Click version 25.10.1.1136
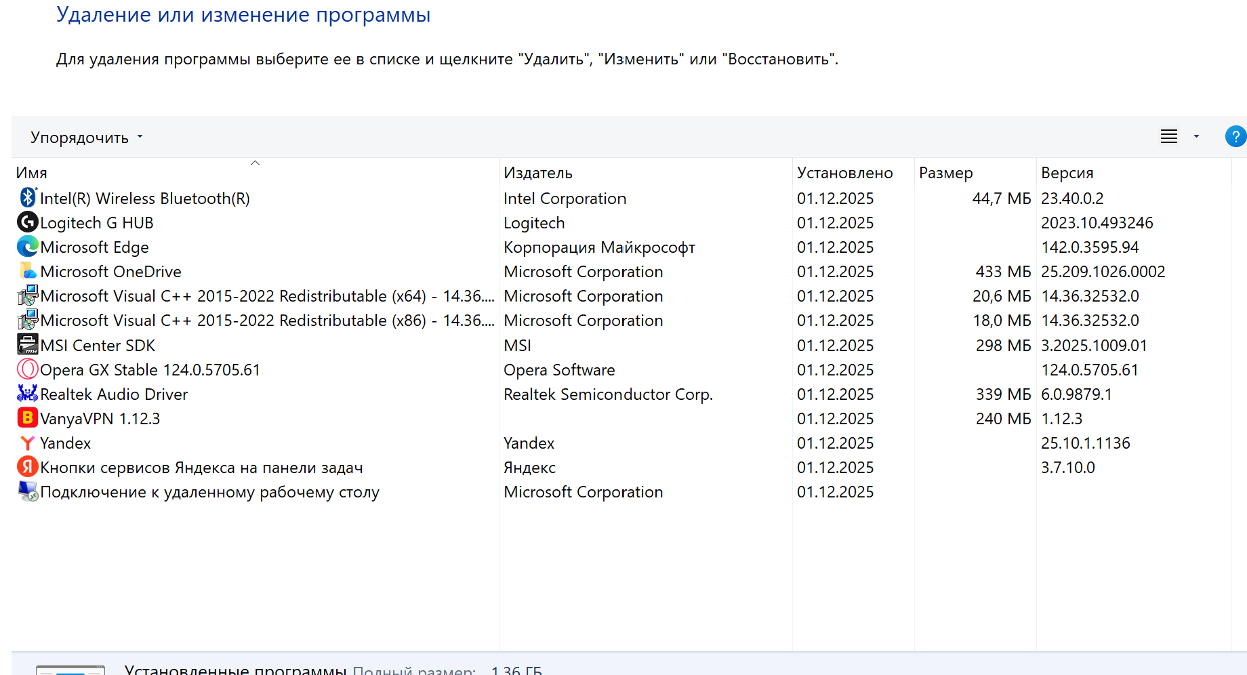 coord(1085,443)
